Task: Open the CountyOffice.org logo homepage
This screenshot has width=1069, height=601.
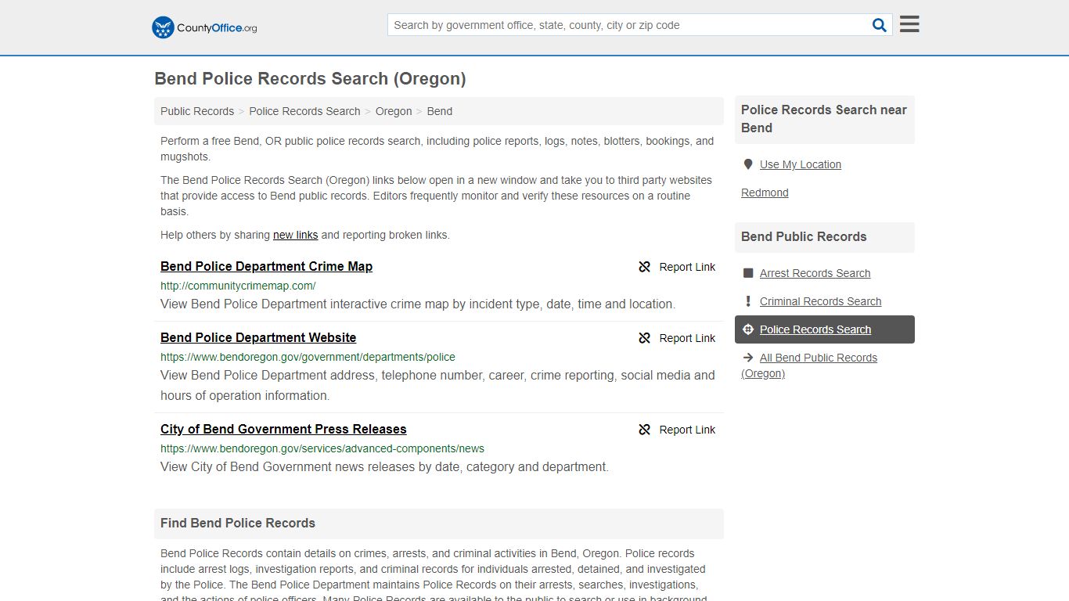Action: point(204,27)
